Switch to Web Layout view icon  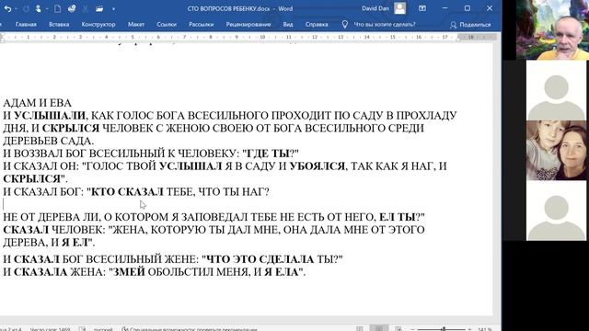[x=398, y=329]
